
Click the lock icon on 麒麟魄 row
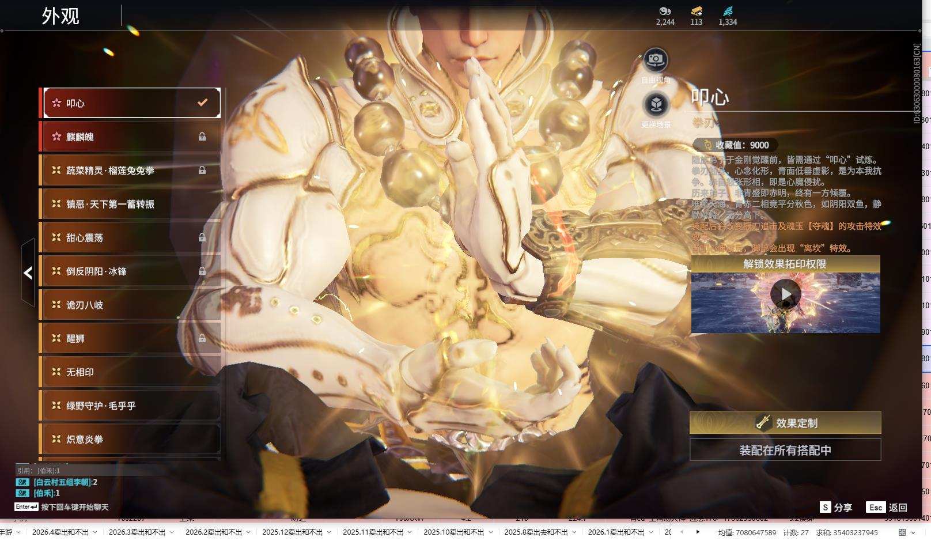pos(202,137)
